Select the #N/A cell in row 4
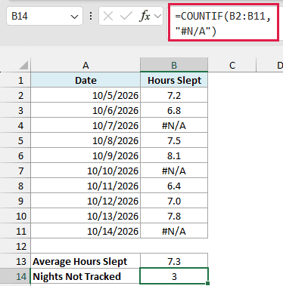This screenshot has height=286, width=283. point(174,125)
